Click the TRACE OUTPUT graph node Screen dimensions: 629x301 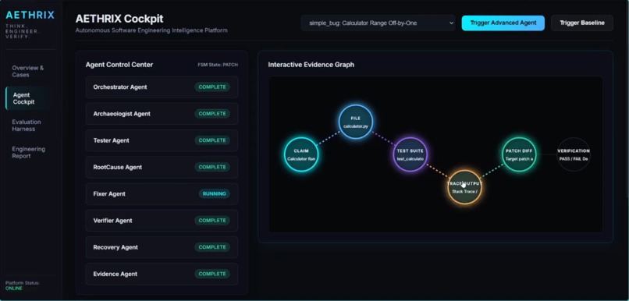(x=464, y=187)
